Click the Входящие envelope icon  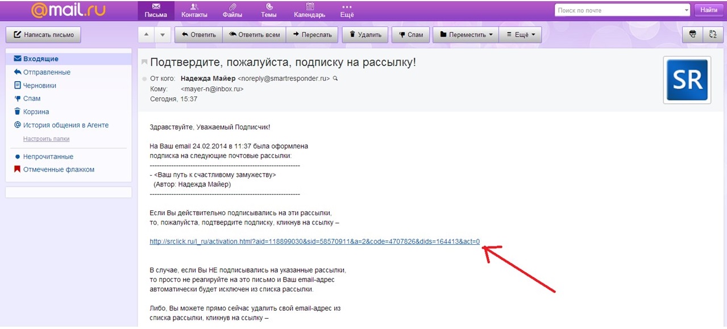click(x=18, y=59)
